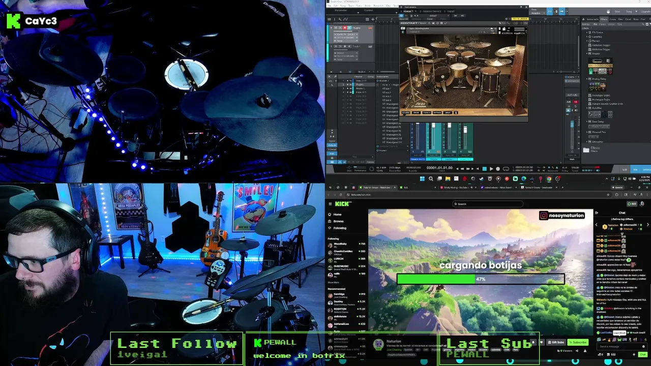The width and height of the screenshot is (651, 366).
Task: Click the lock icon in Kontakt drum view
Action: [x=456, y=112]
